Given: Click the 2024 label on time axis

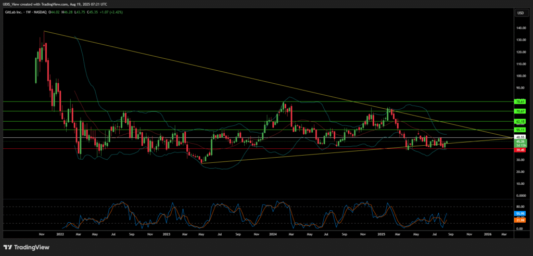Looking at the screenshot, I should pyautogui.click(x=273, y=235).
